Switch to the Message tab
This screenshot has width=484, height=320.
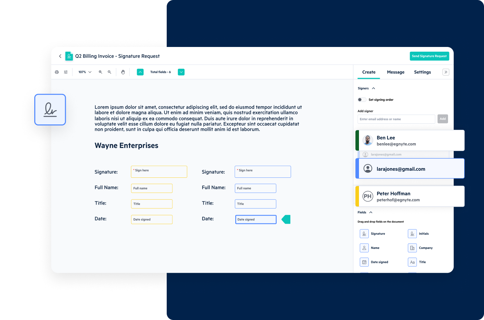pyautogui.click(x=396, y=72)
